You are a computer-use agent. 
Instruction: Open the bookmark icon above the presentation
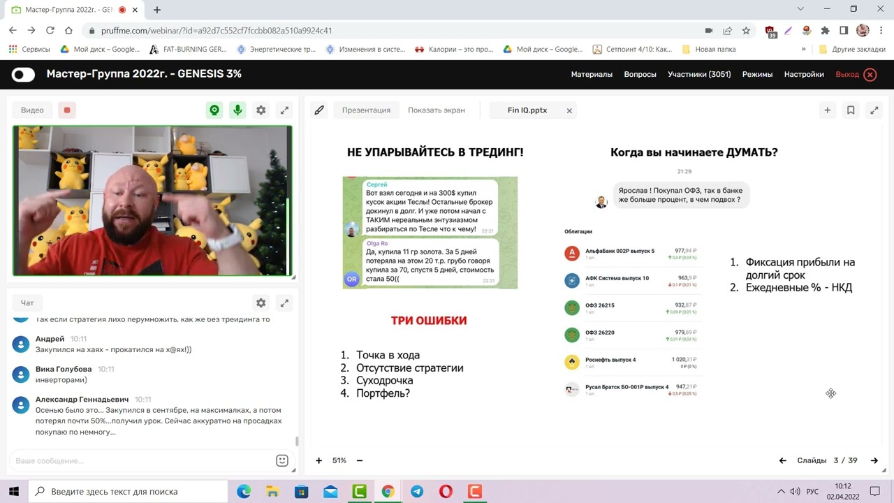[849, 110]
